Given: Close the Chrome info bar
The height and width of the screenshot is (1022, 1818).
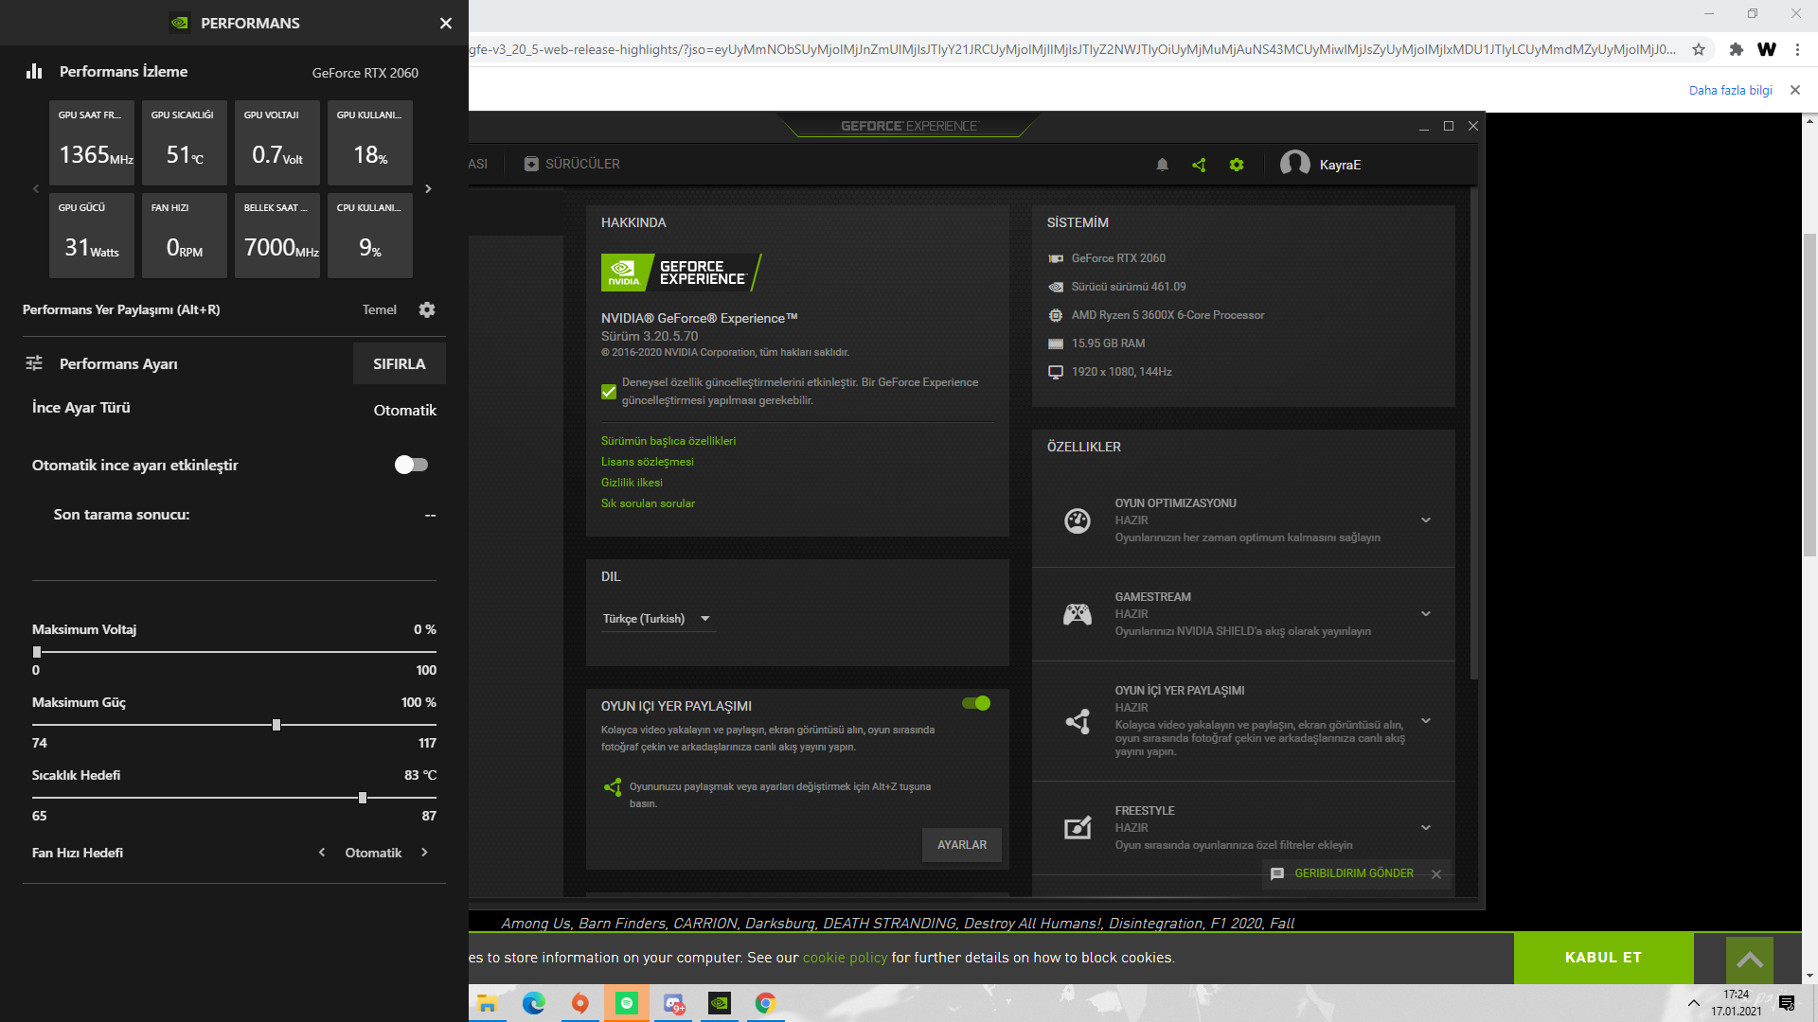Looking at the screenshot, I should point(1795,90).
